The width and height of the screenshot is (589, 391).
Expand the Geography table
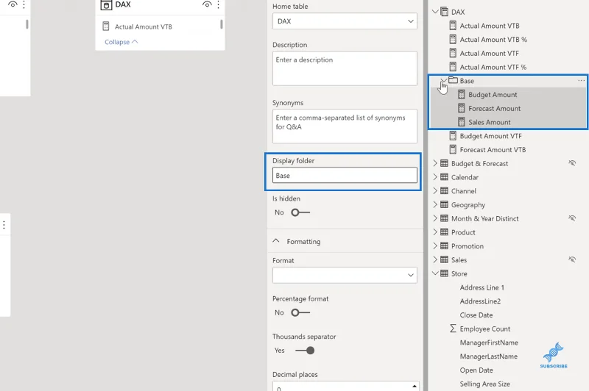pyautogui.click(x=435, y=204)
